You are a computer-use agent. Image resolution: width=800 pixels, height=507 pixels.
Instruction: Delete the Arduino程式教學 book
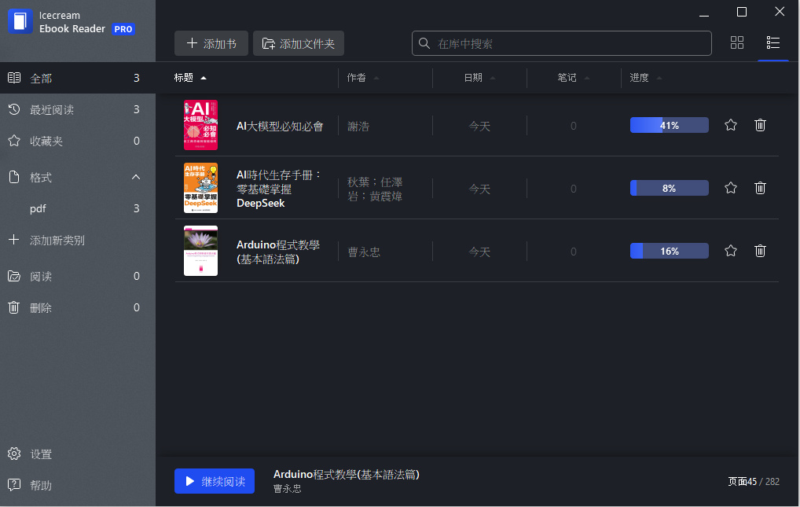(760, 251)
